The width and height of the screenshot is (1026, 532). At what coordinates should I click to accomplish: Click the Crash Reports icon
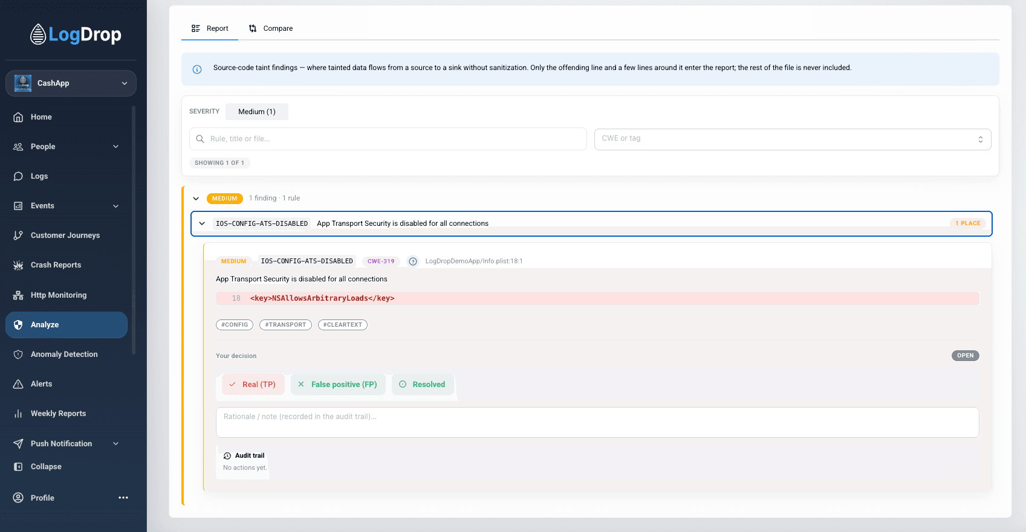(18, 265)
